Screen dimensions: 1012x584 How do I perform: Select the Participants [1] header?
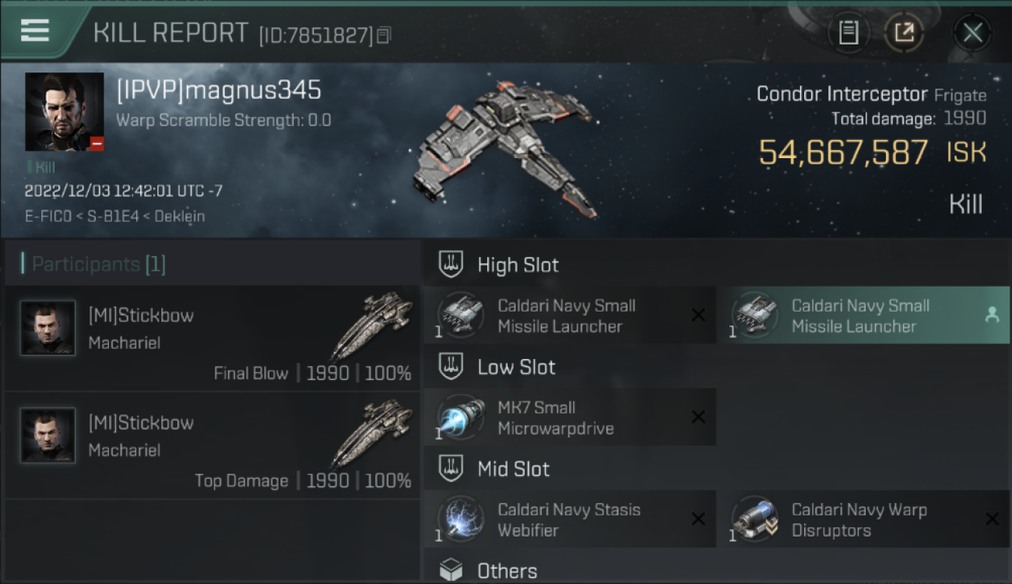click(99, 265)
